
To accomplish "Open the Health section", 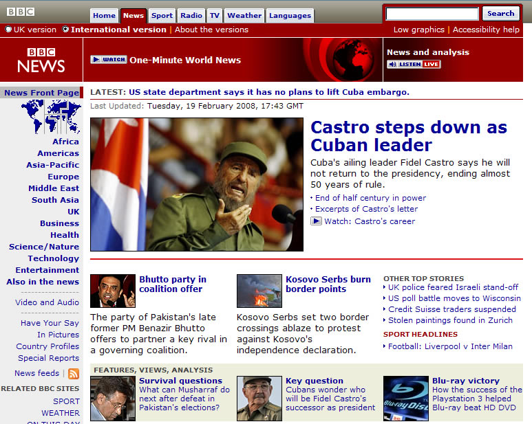I will tap(65, 235).
